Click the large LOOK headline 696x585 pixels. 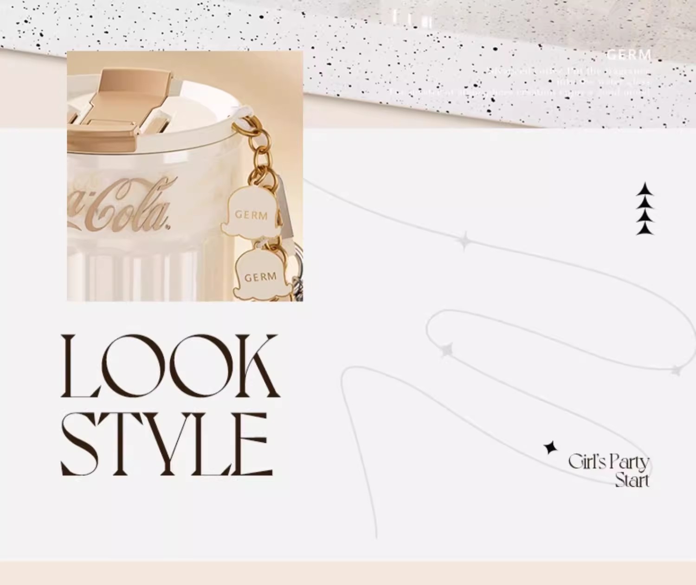[x=170, y=366]
